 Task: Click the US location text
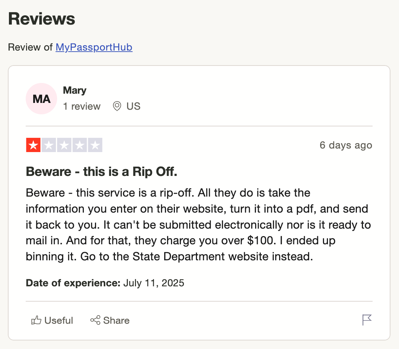pyautogui.click(x=133, y=106)
